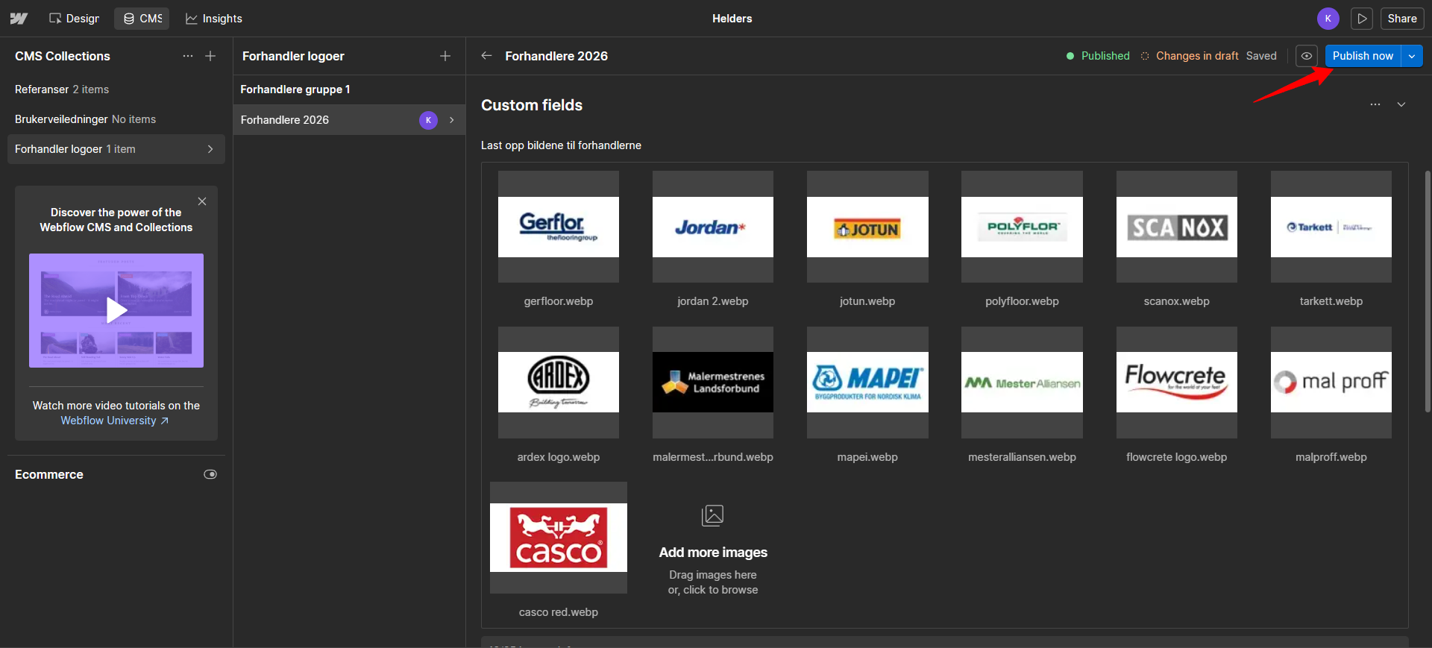Image resolution: width=1432 pixels, height=648 pixels.
Task: Open the Insights tab
Action: (x=214, y=19)
